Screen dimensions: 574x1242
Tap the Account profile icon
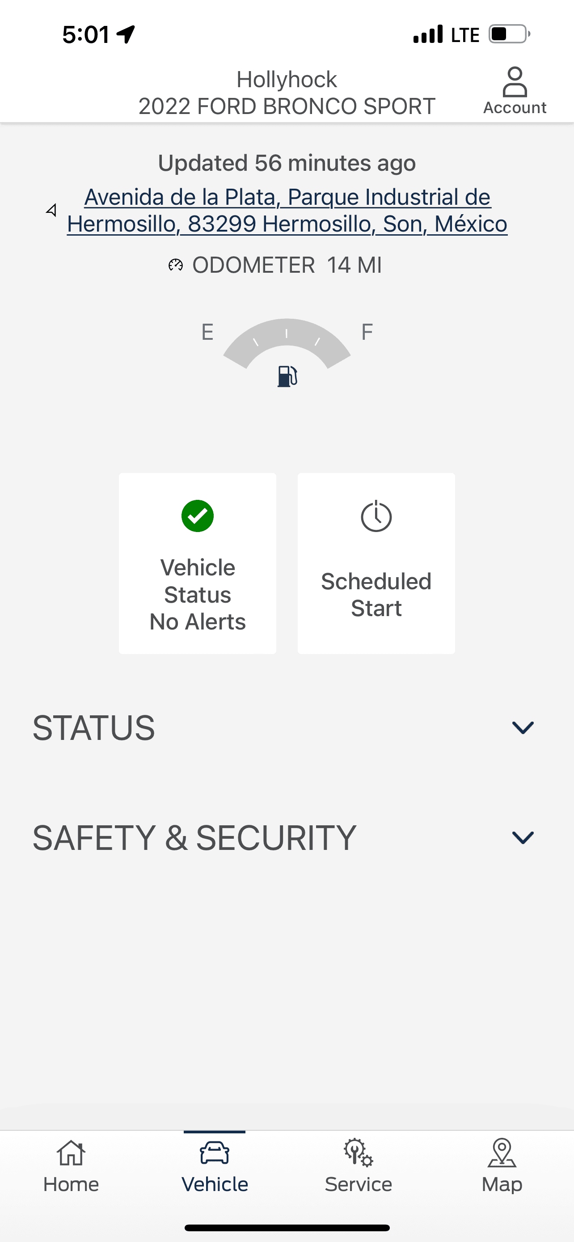[514, 82]
